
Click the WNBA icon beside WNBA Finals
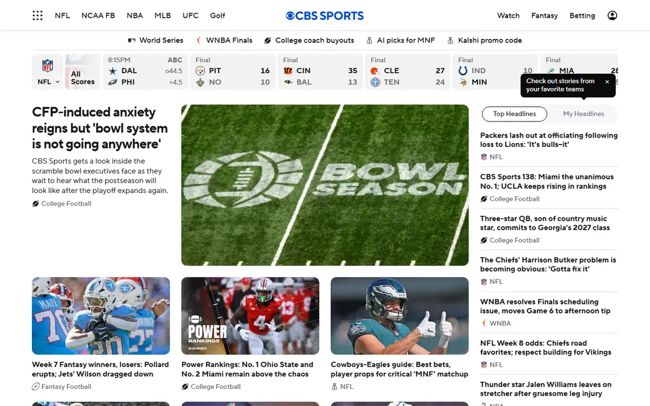(x=199, y=40)
